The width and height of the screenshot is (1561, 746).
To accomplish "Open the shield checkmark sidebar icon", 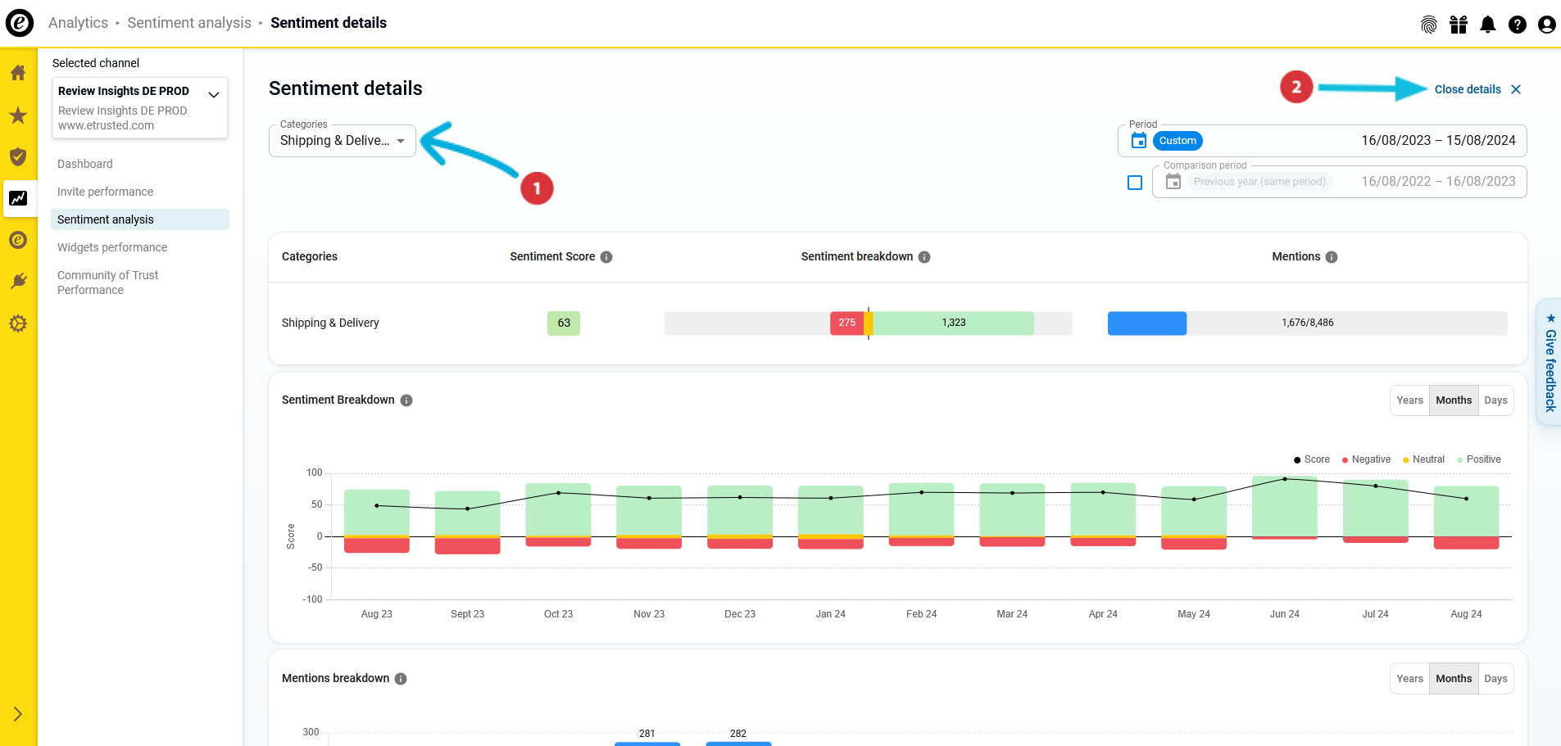I will click(18, 157).
